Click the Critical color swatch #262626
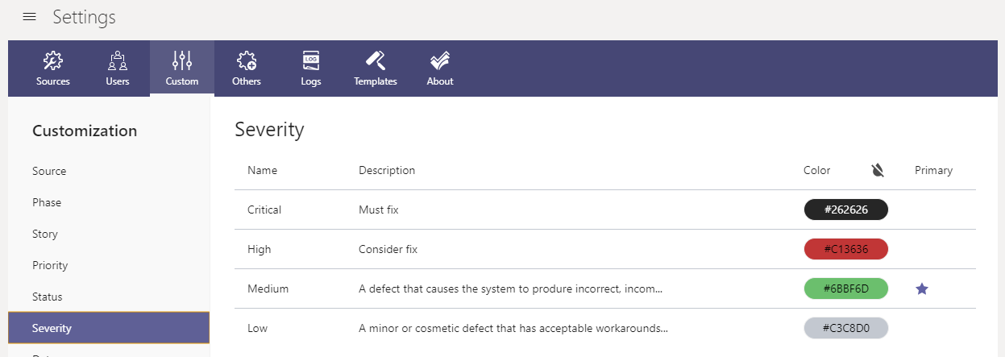This screenshot has height=357, width=1005. pos(845,210)
